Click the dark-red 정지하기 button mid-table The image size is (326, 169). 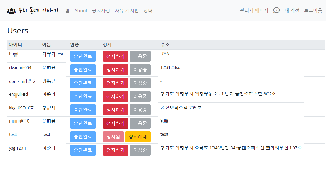[x=115, y=123]
